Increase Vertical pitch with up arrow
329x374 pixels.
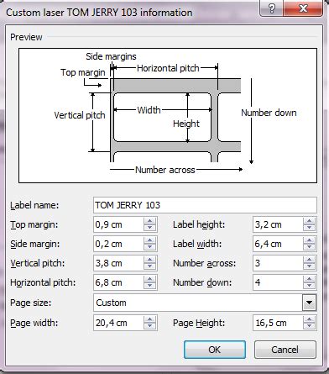click(149, 260)
